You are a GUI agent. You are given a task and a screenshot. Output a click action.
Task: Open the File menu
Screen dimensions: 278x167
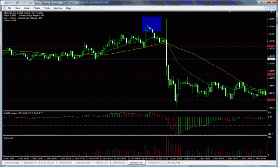[9, 8]
